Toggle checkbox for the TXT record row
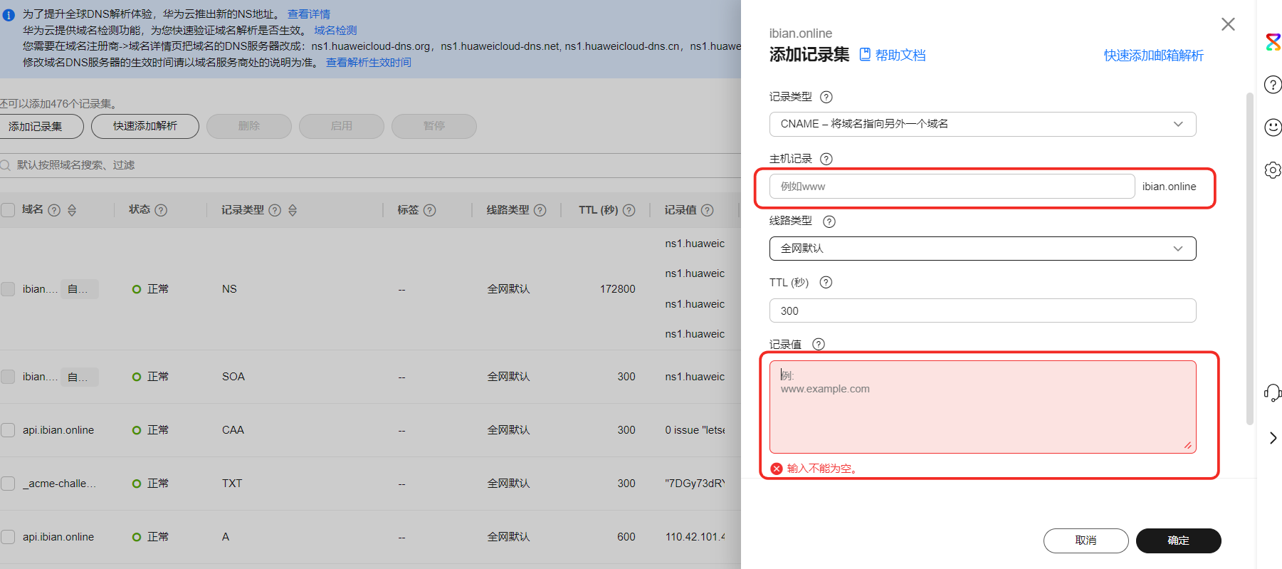Image resolution: width=1282 pixels, height=569 pixels. (x=8, y=484)
